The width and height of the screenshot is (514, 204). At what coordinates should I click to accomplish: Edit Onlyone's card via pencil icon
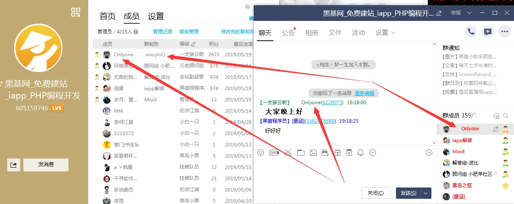click(x=495, y=129)
